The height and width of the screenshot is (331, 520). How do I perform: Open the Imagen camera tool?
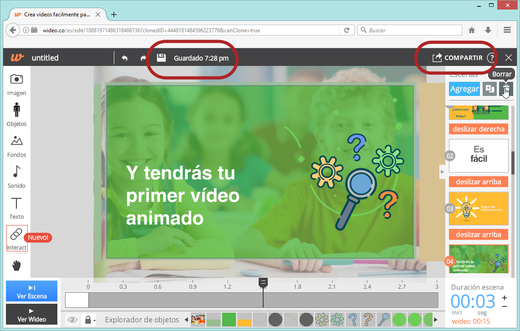point(16,85)
